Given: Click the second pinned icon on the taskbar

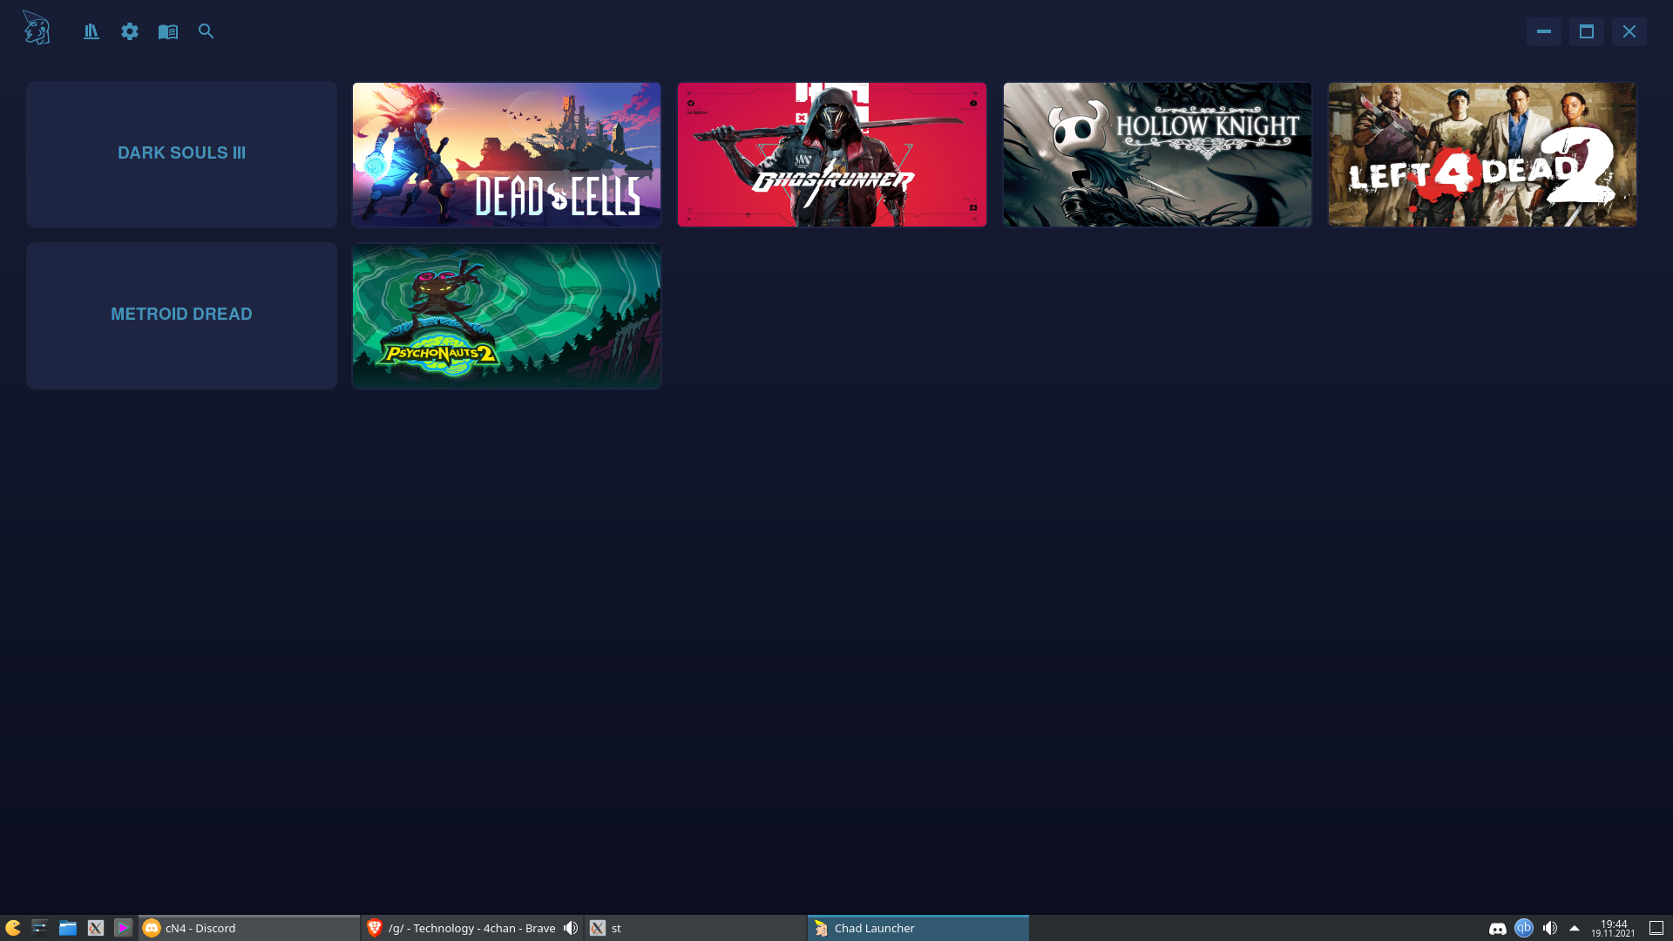Looking at the screenshot, I should tap(39, 928).
